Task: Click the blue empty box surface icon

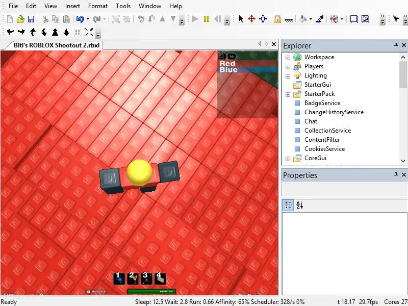Action: click(x=354, y=19)
